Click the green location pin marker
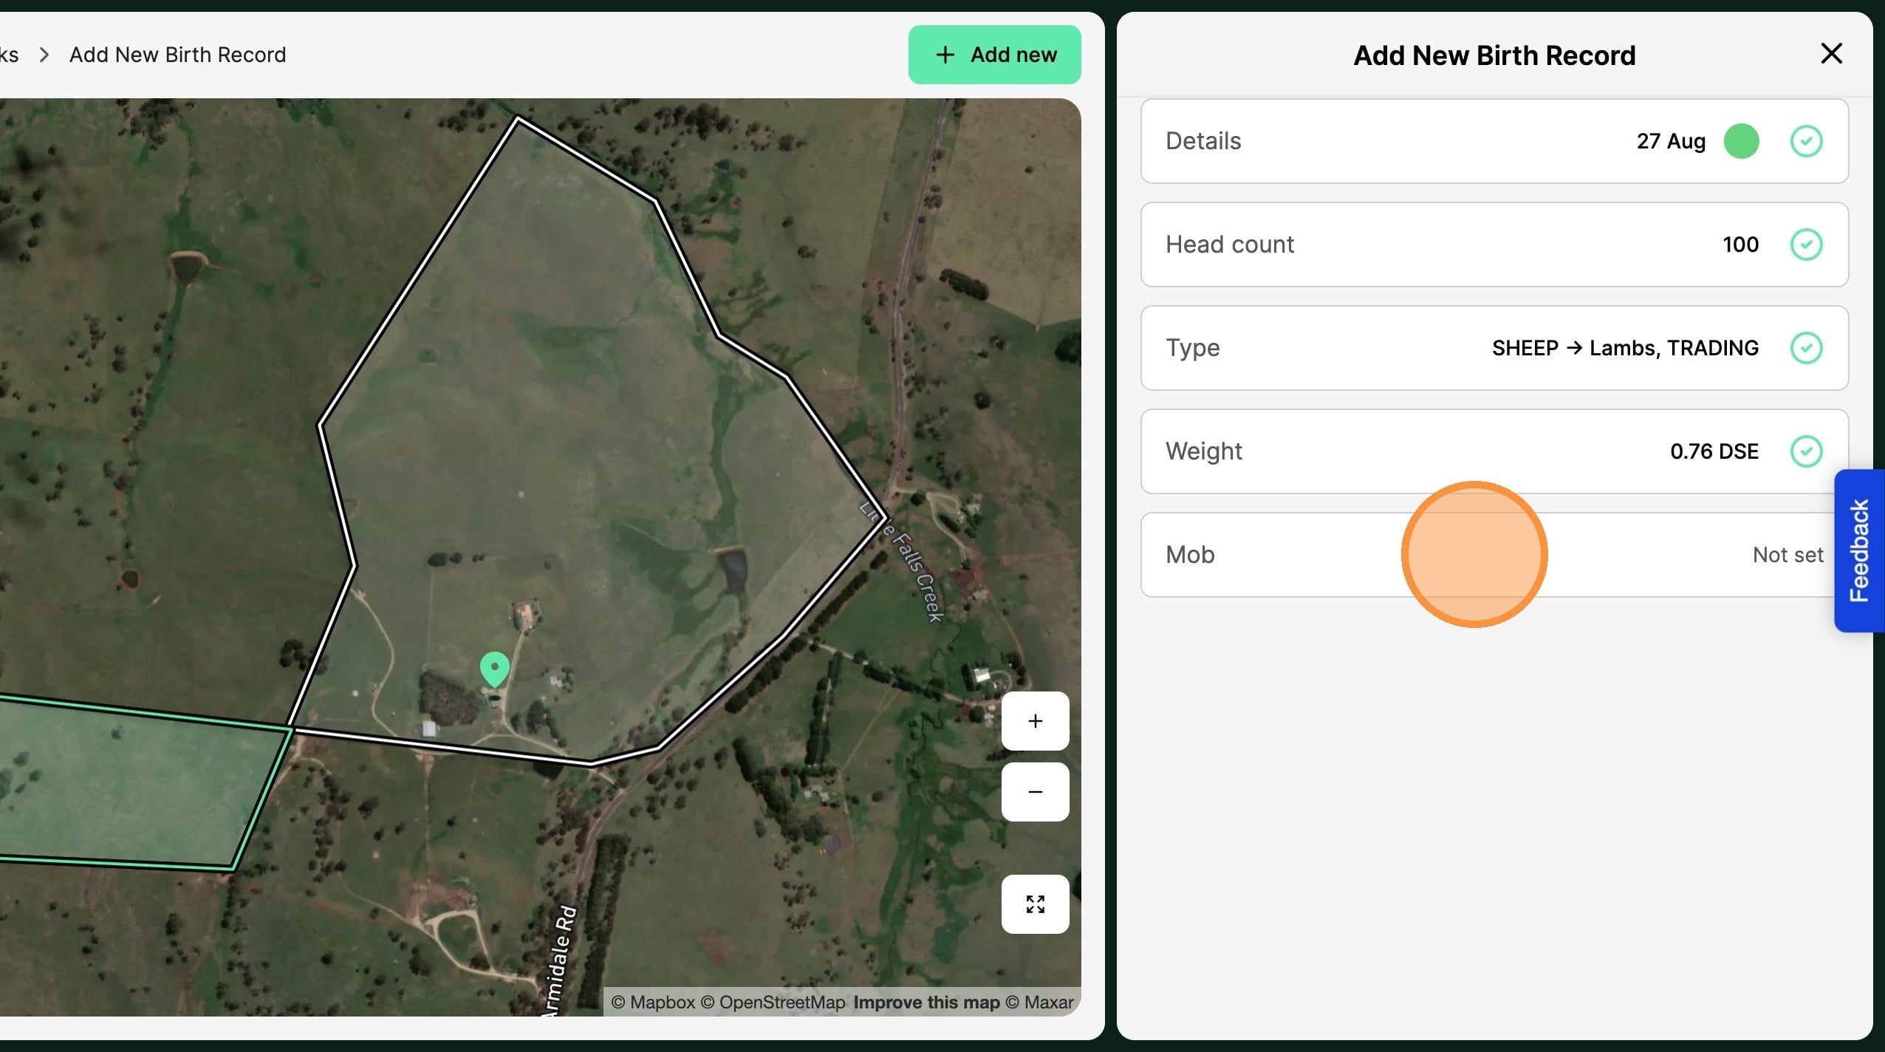The image size is (1885, 1052). coord(494,668)
